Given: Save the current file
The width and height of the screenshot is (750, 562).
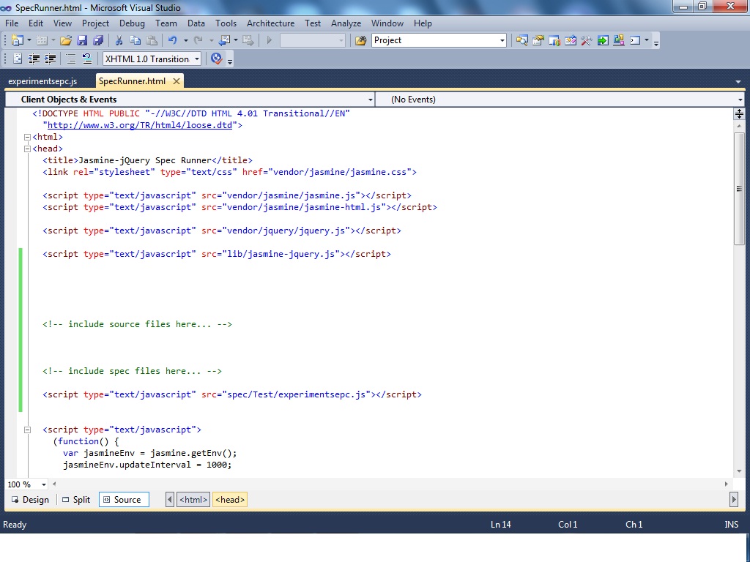Looking at the screenshot, I should [81, 40].
